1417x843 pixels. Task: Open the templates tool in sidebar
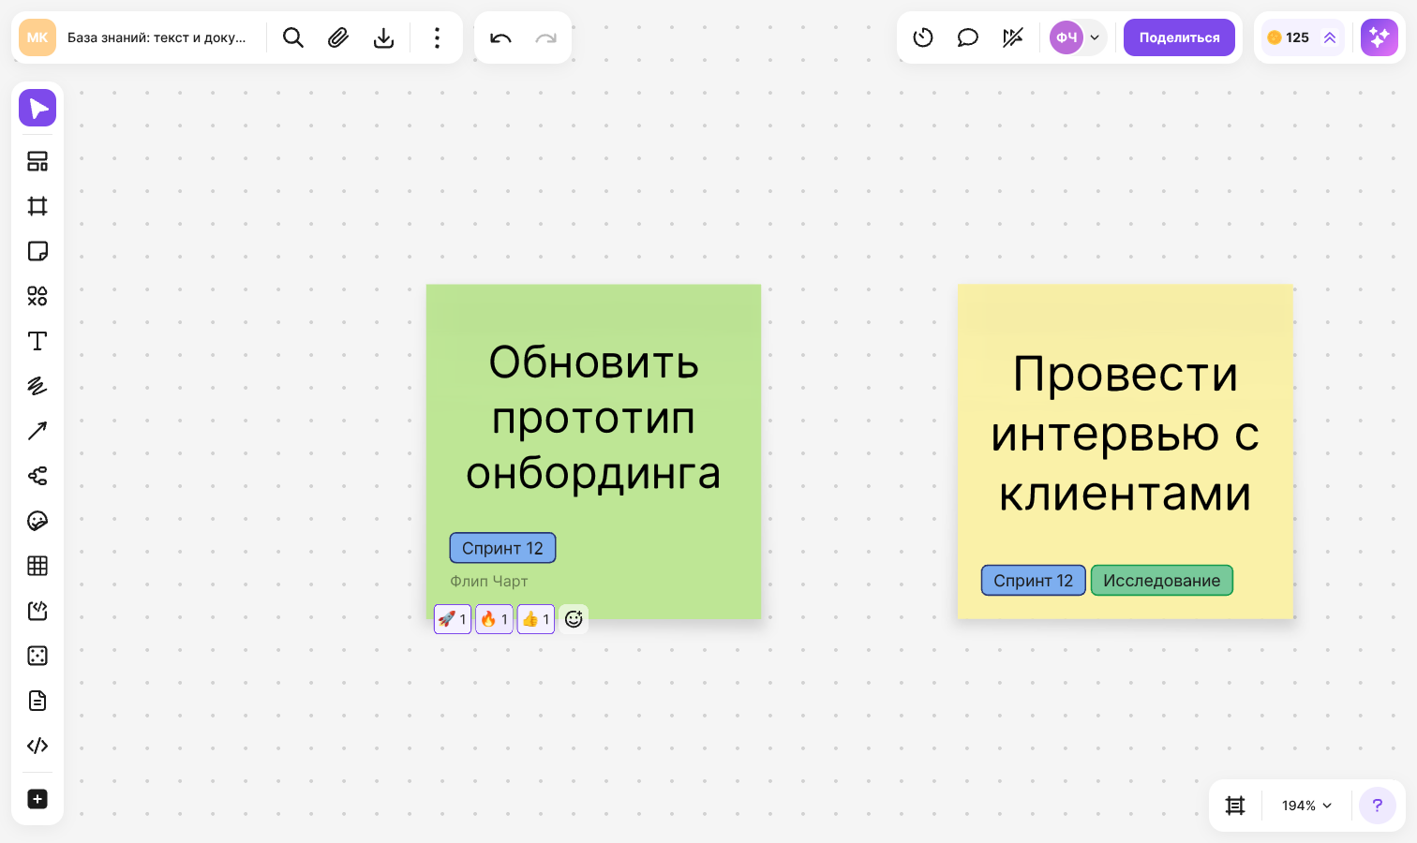tap(37, 161)
